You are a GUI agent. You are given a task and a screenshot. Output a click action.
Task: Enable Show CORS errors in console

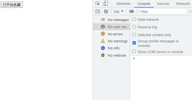(x=134, y=51)
